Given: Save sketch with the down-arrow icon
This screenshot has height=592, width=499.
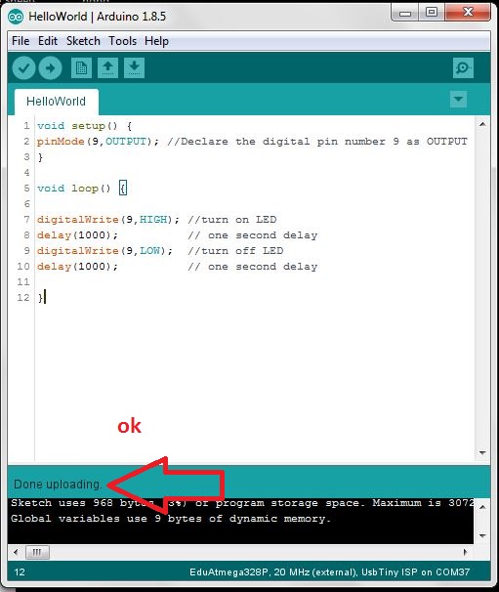Looking at the screenshot, I should [134, 68].
